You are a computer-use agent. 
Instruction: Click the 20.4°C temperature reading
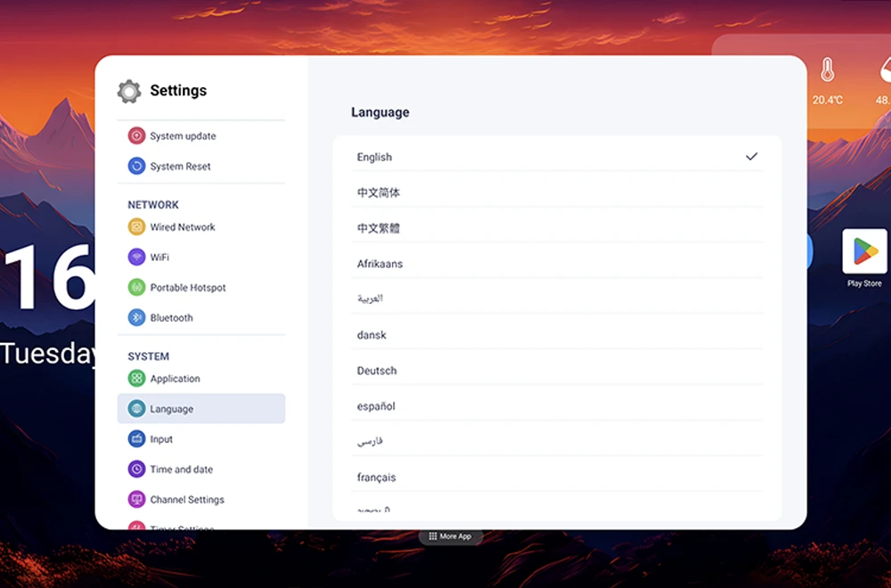828,100
